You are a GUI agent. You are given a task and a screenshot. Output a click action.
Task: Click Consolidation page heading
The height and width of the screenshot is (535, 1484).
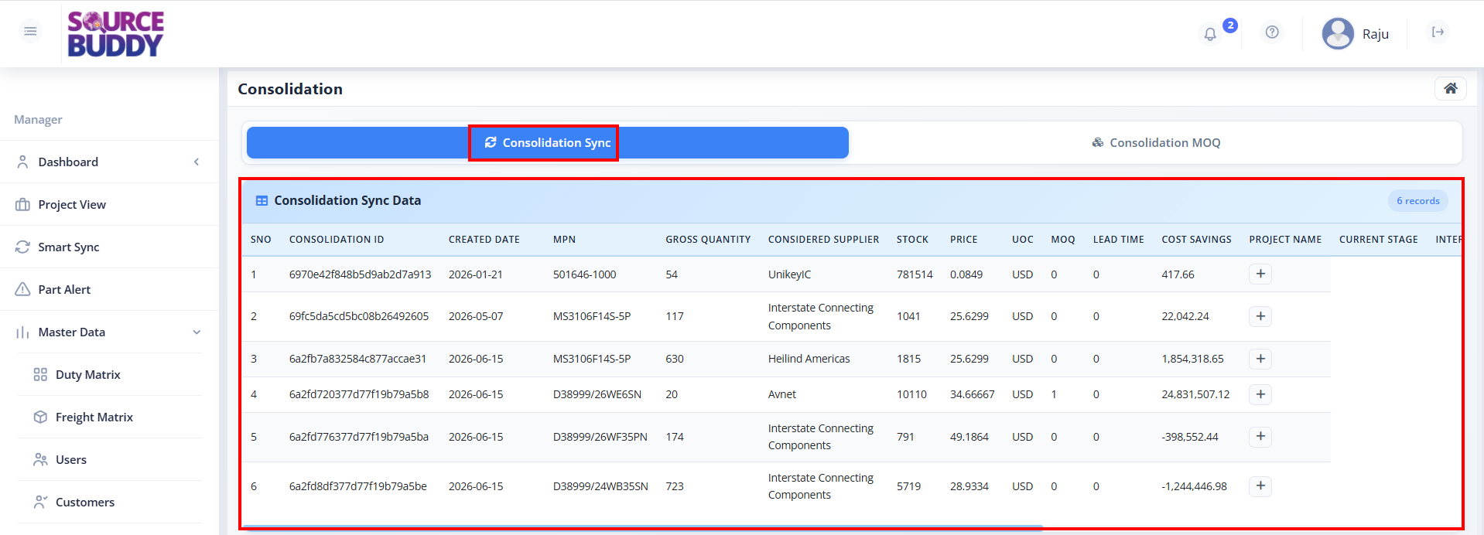290,89
